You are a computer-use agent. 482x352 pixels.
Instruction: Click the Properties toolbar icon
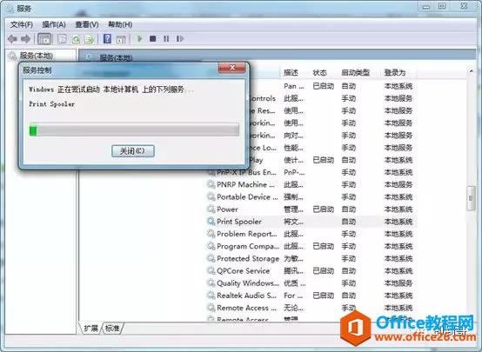(x=62, y=39)
